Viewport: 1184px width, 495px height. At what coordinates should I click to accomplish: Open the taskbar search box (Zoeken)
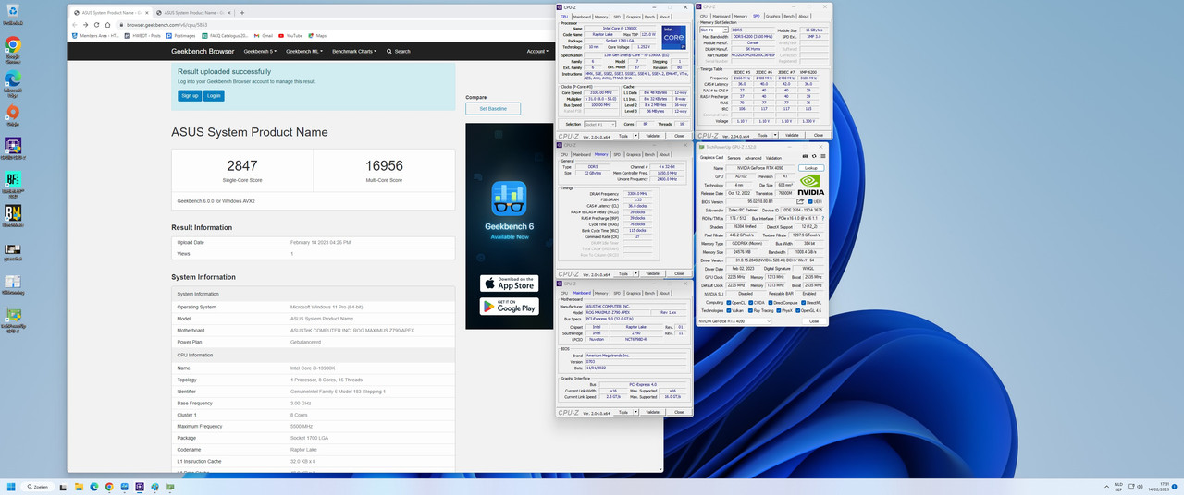(x=39, y=486)
